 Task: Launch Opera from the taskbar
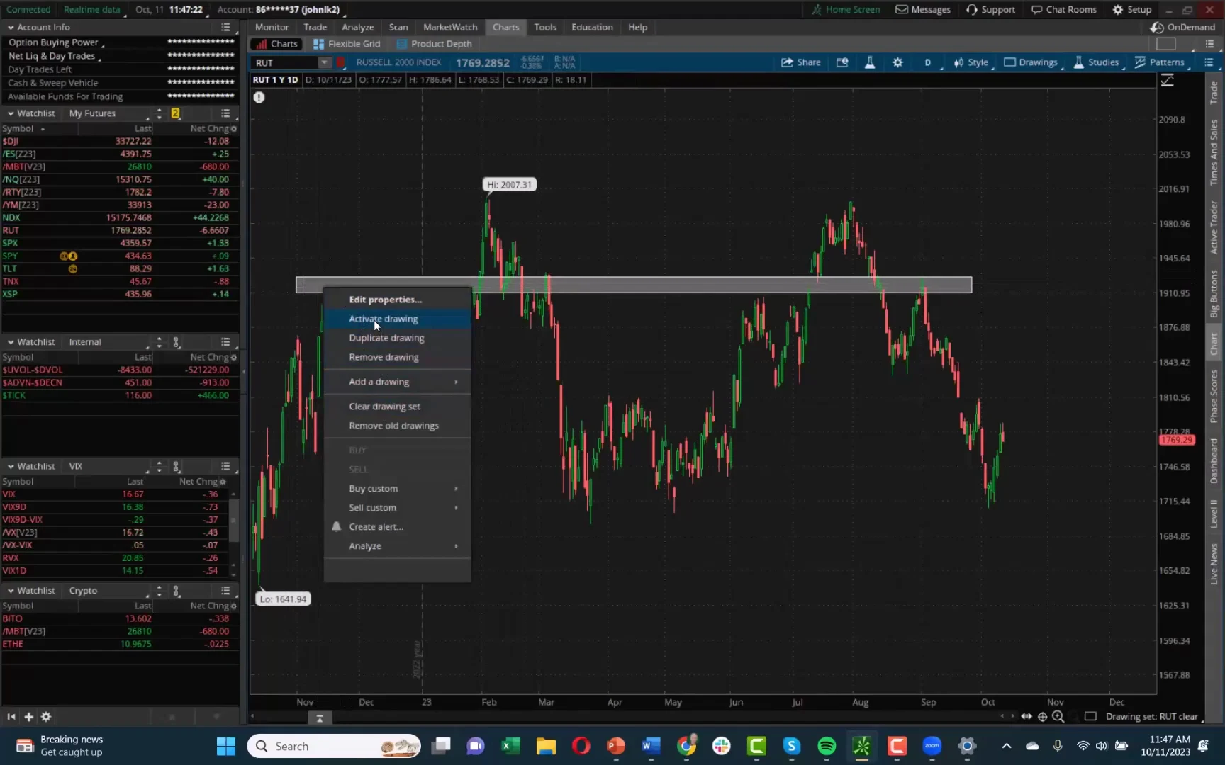click(581, 746)
